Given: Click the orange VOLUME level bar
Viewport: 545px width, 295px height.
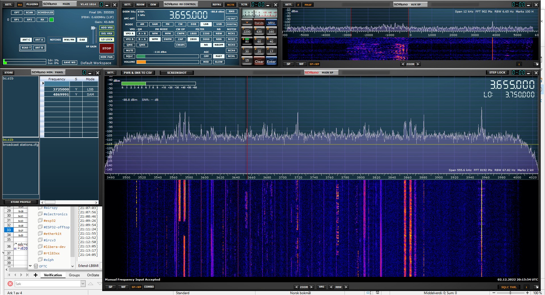Looking at the screenshot, I should point(141,62).
